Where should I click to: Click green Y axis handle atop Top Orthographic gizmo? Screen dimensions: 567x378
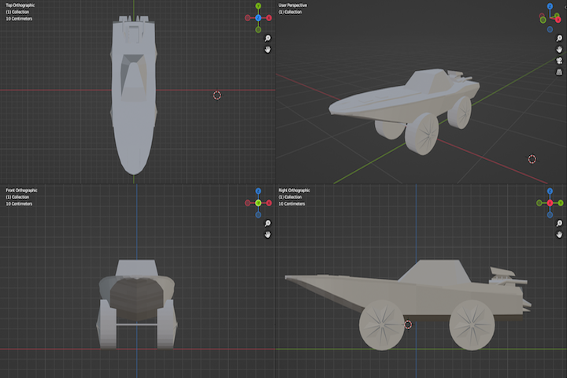(x=258, y=6)
